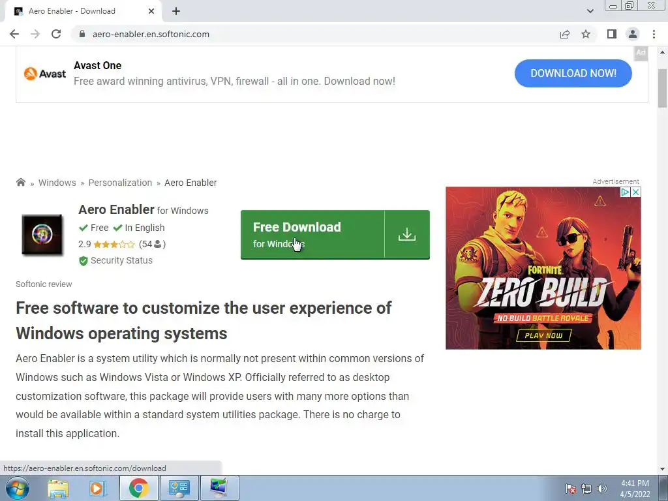668x501 pixels.
Task: Open the Chrome side panel
Action: tap(612, 34)
